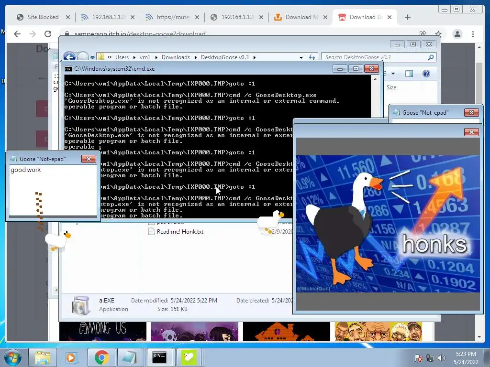Open the volume speaker tray icon
Viewport: 490px width, 367px height.
(x=441, y=358)
